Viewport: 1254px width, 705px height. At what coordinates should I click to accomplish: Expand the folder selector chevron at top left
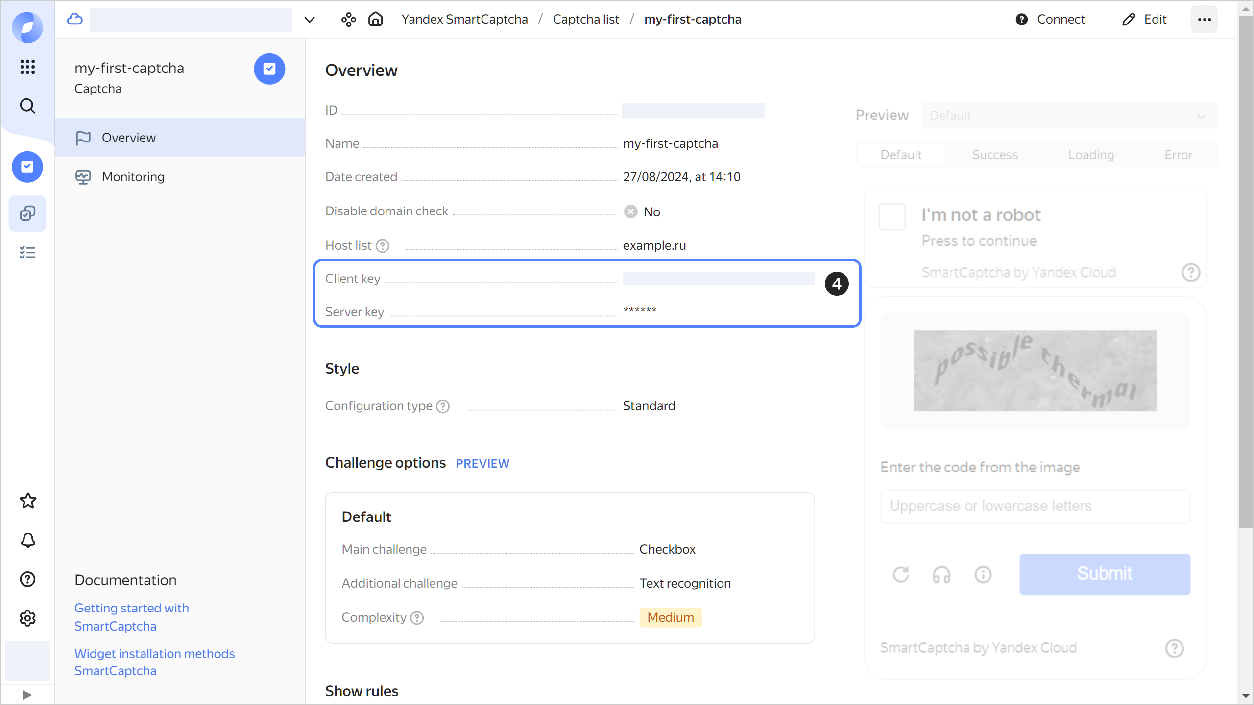309,20
